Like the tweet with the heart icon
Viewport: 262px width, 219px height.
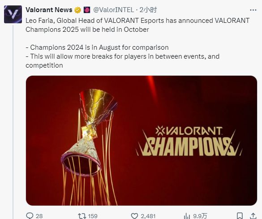coord(134,216)
